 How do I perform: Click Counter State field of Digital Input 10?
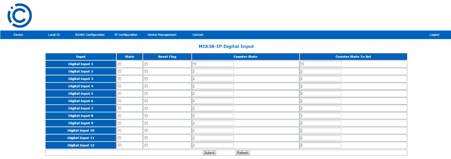click(x=213, y=131)
